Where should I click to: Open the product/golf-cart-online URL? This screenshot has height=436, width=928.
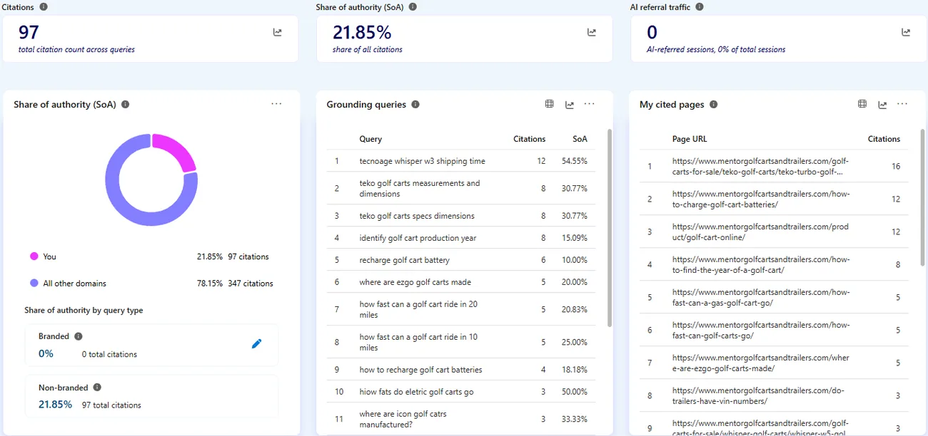coord(761,232)
